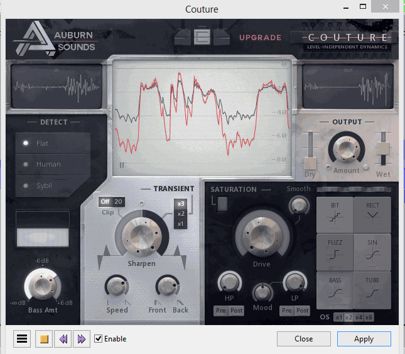The image size is (405, 354).
Task: Select the BIT saturation curve
Action: pos(335,215)
